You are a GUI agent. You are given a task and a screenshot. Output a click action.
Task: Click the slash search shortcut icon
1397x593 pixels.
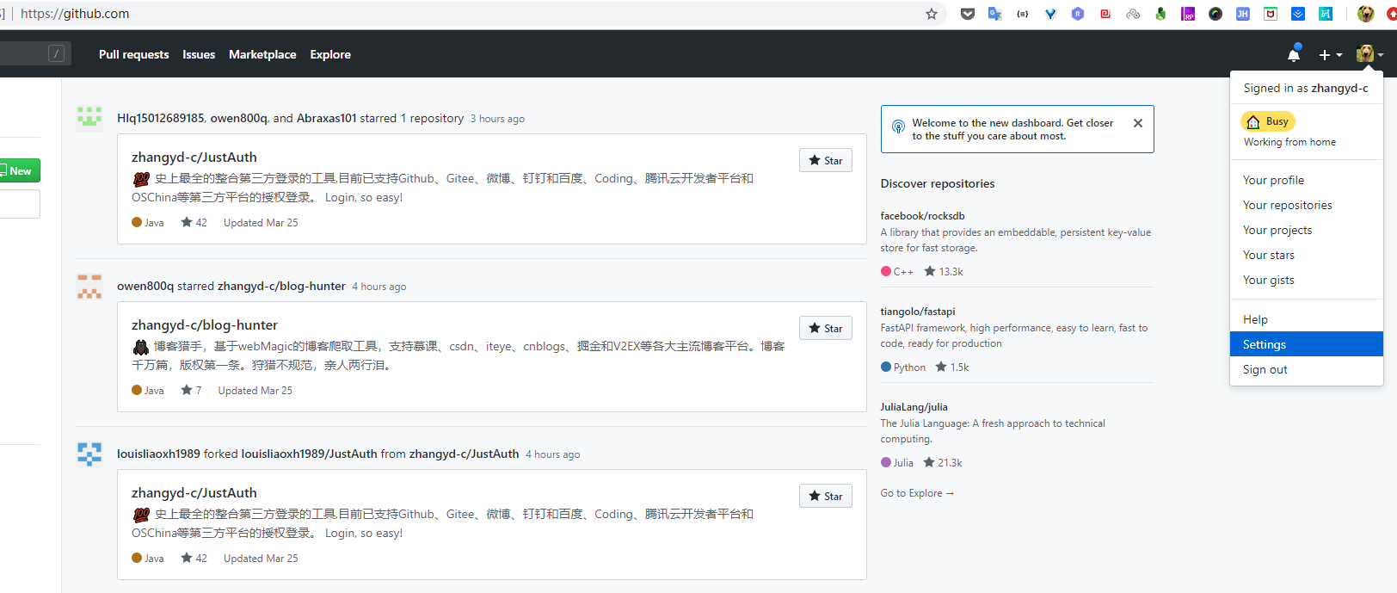pos(56,54)
